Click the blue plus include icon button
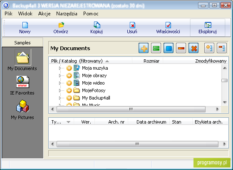 click(144, 48)
